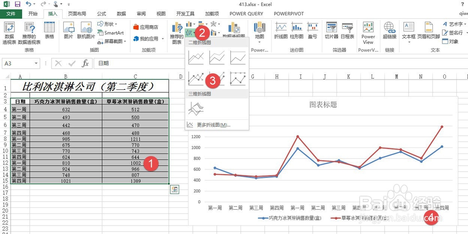Click the fx insert function icon
Image resolution: width=468 pixels, height=234 pixels.
(85, 63)
